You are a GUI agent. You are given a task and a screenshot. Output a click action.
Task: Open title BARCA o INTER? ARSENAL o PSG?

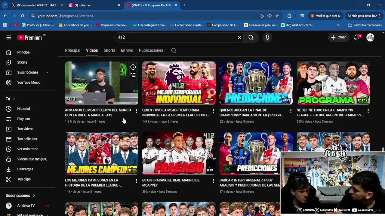(x=250, y=183)
